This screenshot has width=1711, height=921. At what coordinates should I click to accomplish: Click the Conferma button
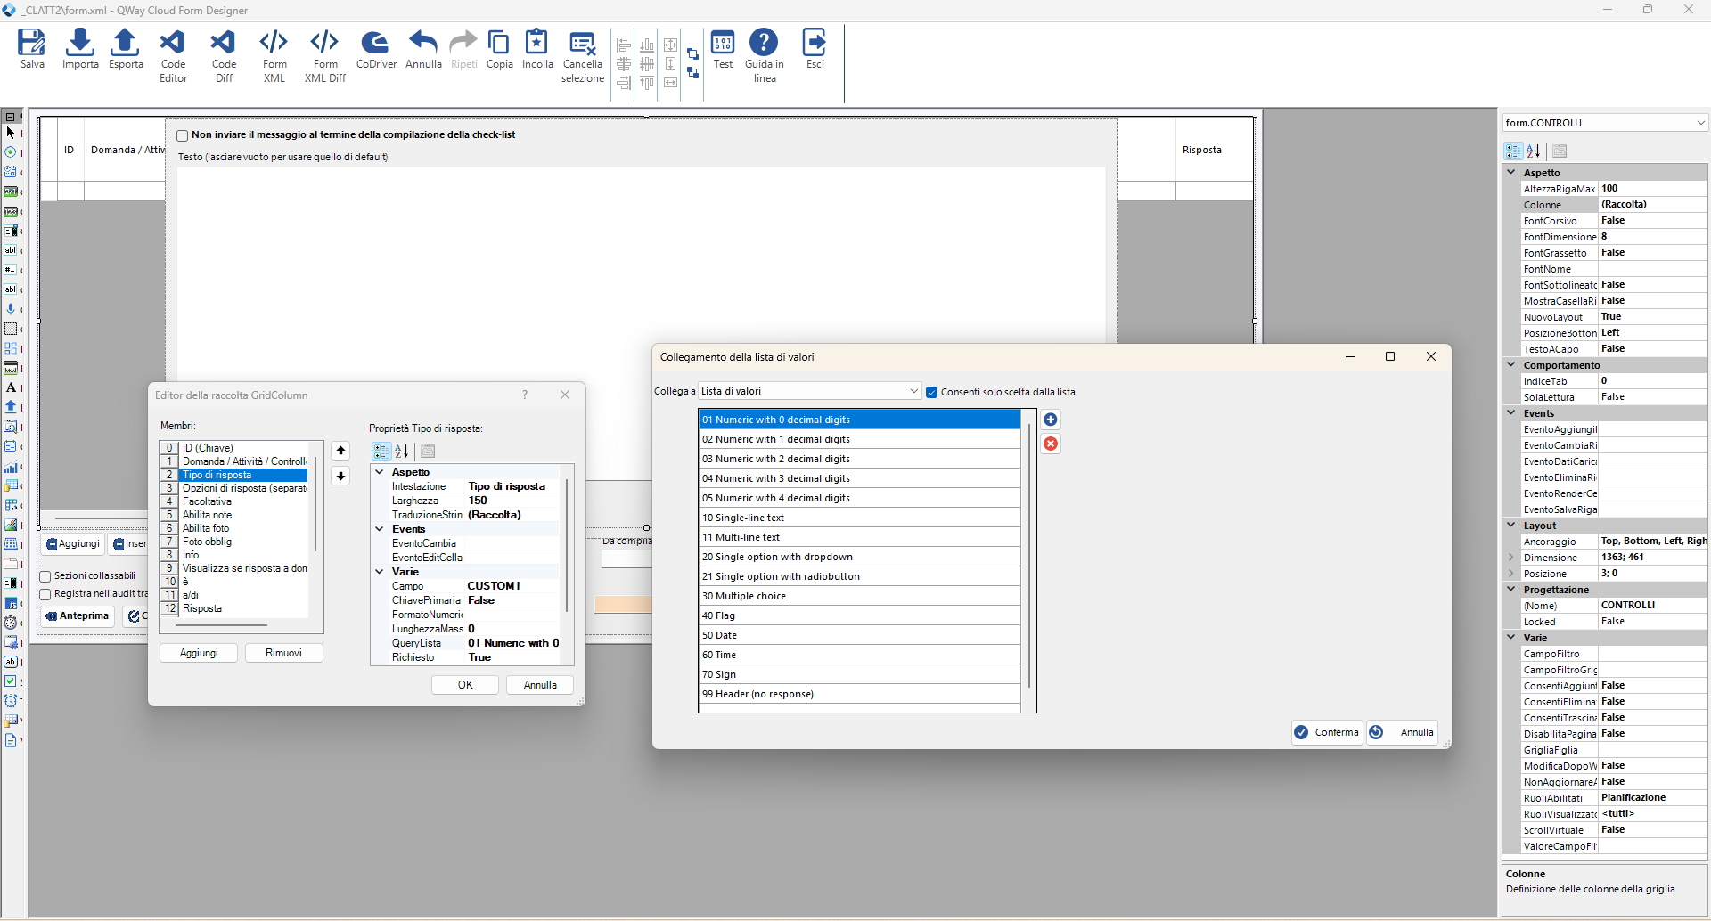click(x=1327, y=732)
